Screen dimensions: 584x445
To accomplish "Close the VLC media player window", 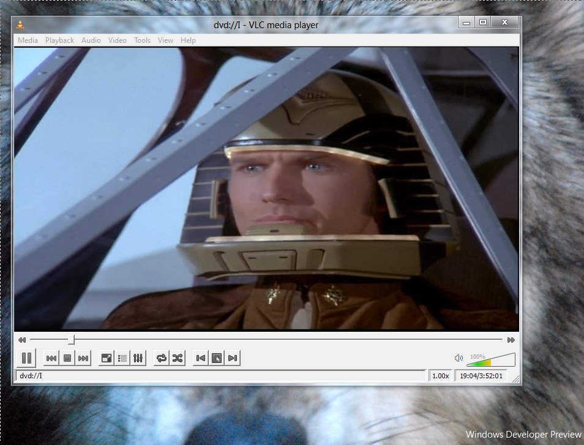I will point(504,23).
